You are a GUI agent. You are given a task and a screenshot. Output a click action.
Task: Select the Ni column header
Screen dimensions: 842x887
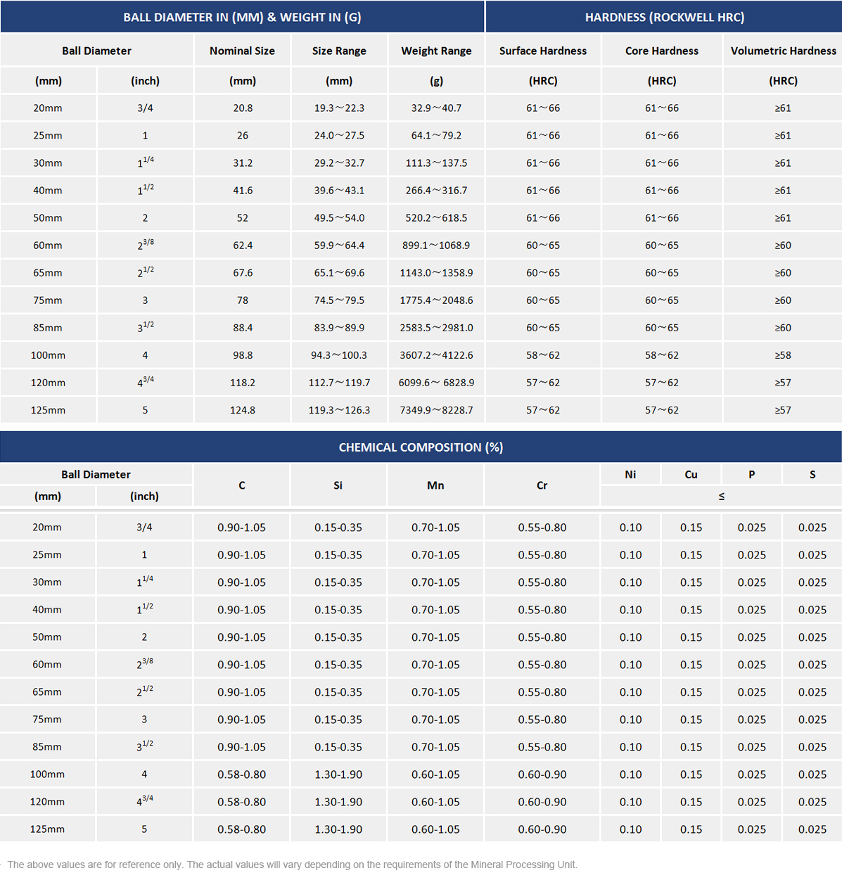tap(630, 475)
